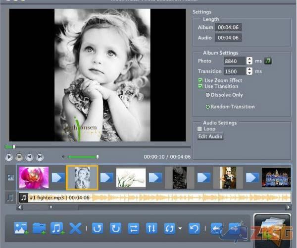Screen dimensions: 297x248
Task: Click the add music icon
Action: pos(57,228)
